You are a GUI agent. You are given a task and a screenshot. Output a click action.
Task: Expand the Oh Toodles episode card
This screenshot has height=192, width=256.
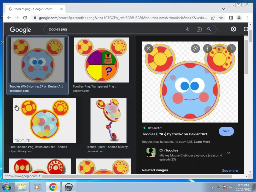click(229, 153)
